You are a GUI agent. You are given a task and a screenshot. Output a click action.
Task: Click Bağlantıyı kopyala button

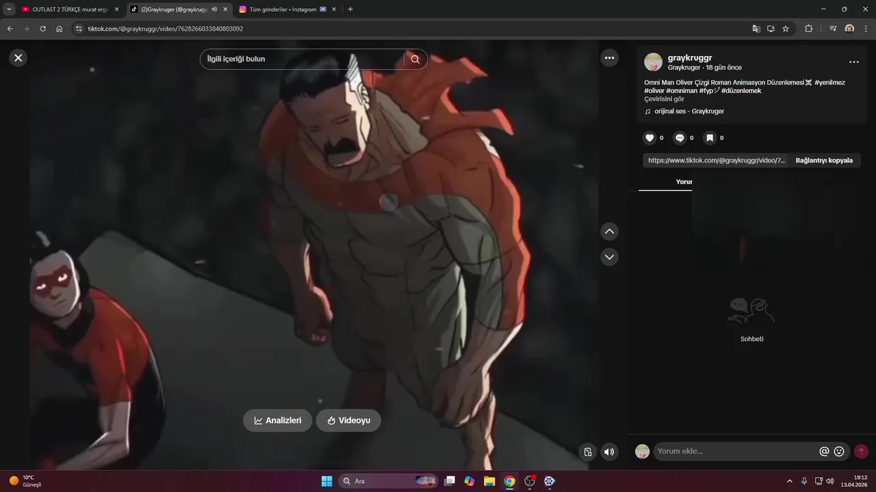tap(824, 161)
